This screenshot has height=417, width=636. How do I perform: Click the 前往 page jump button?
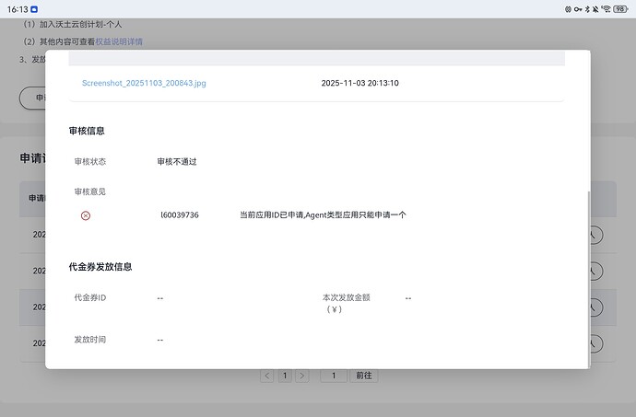pyautogui.click(x=364, y=376)
